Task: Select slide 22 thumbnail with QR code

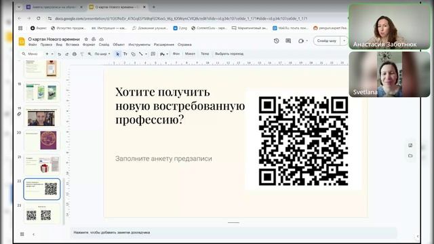Action: [42, 189]
